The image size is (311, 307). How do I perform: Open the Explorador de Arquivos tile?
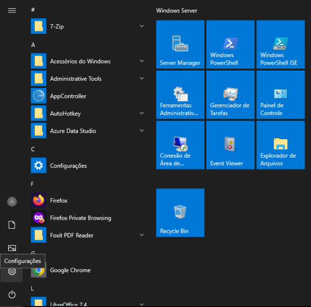click(280, 145)
